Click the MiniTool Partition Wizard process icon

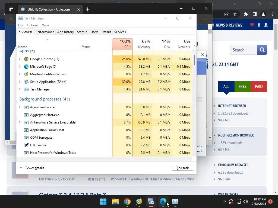[x=26, y=74]
